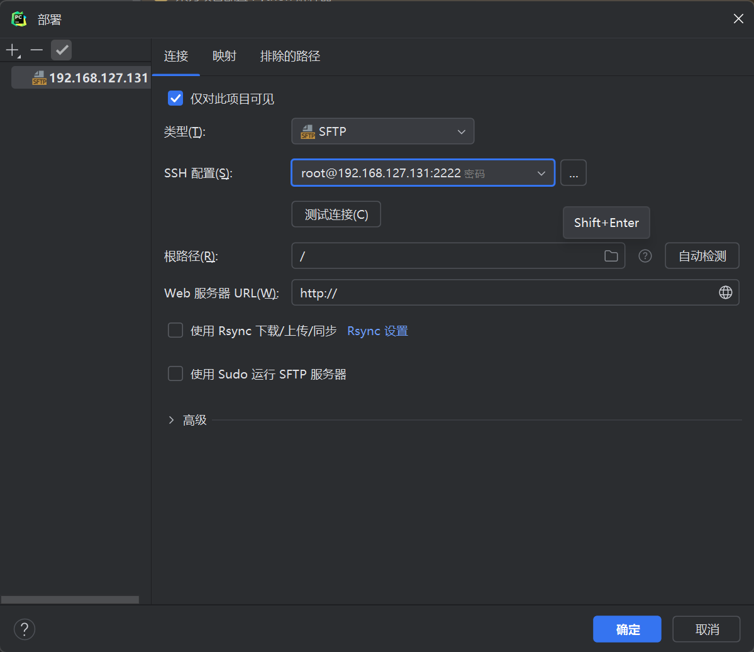Image resolution: width=754 pixels, height=652 pixels.
Task: Enable 使用 Sudo 运行 SFTP 服务器
Action: 175,373
